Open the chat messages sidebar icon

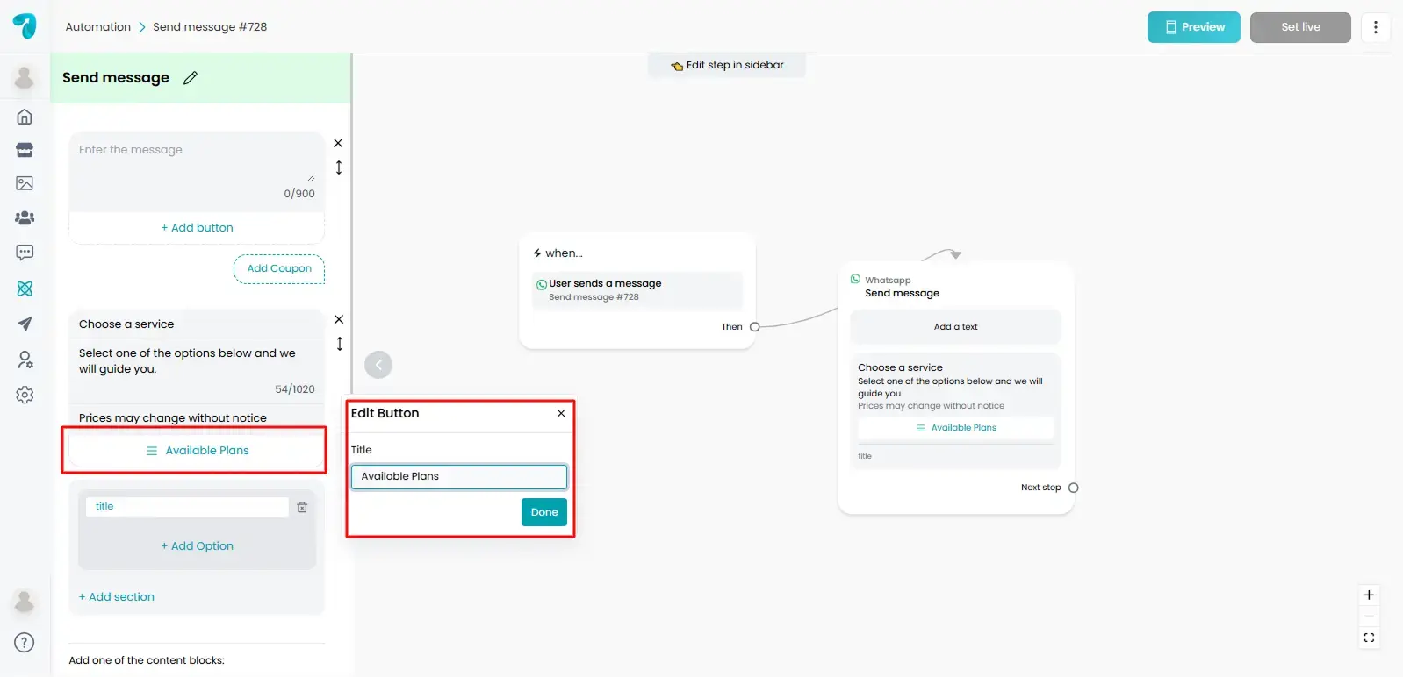pos(25,253)
